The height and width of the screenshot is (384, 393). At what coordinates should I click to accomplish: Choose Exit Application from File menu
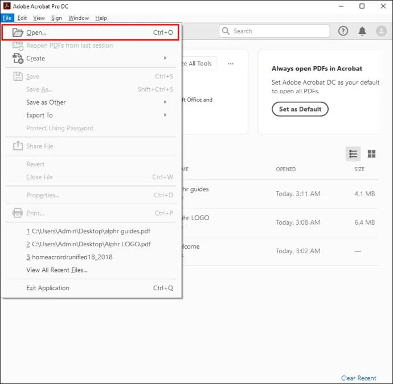point(90,288)
